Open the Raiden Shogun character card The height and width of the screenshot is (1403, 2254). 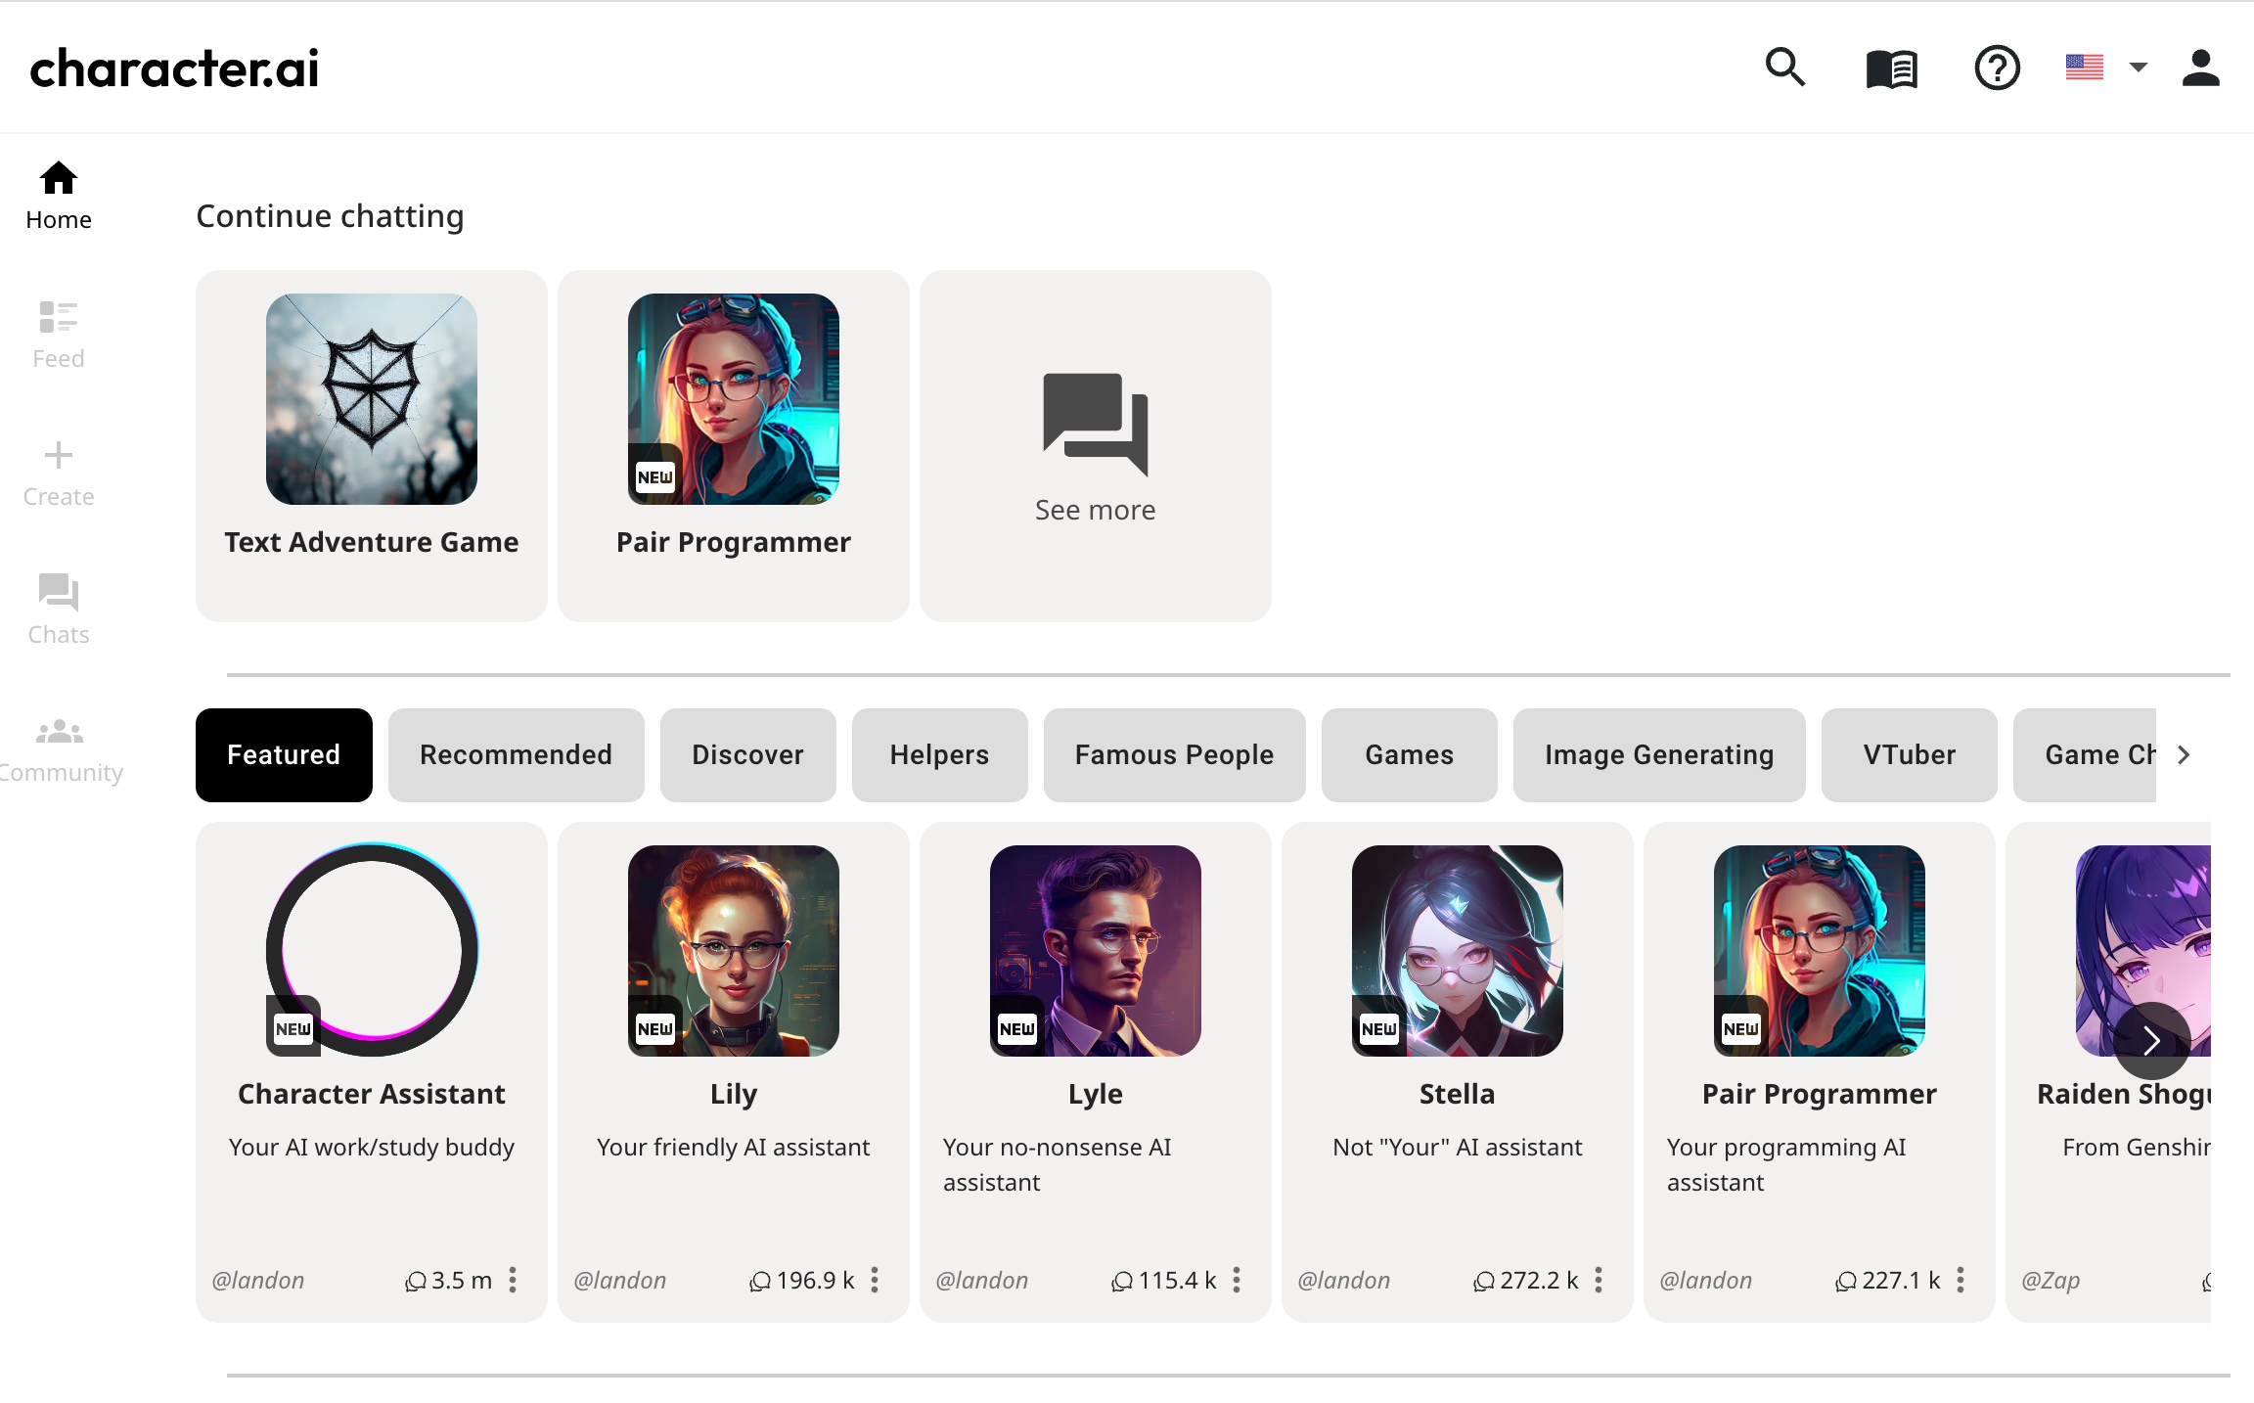[2108, 1071]
